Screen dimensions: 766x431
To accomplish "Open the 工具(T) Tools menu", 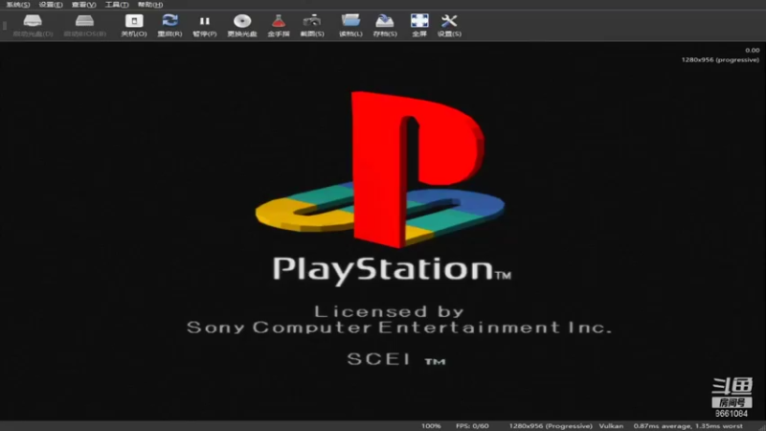I will tap(117, 5).
